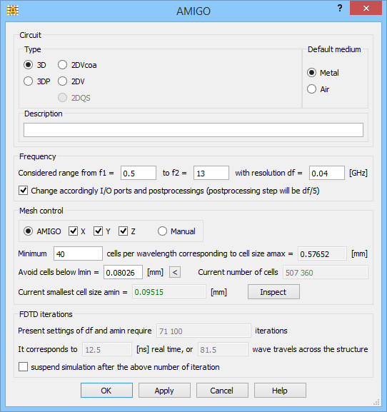Click the question mark help icon

(x=340, y=8)
